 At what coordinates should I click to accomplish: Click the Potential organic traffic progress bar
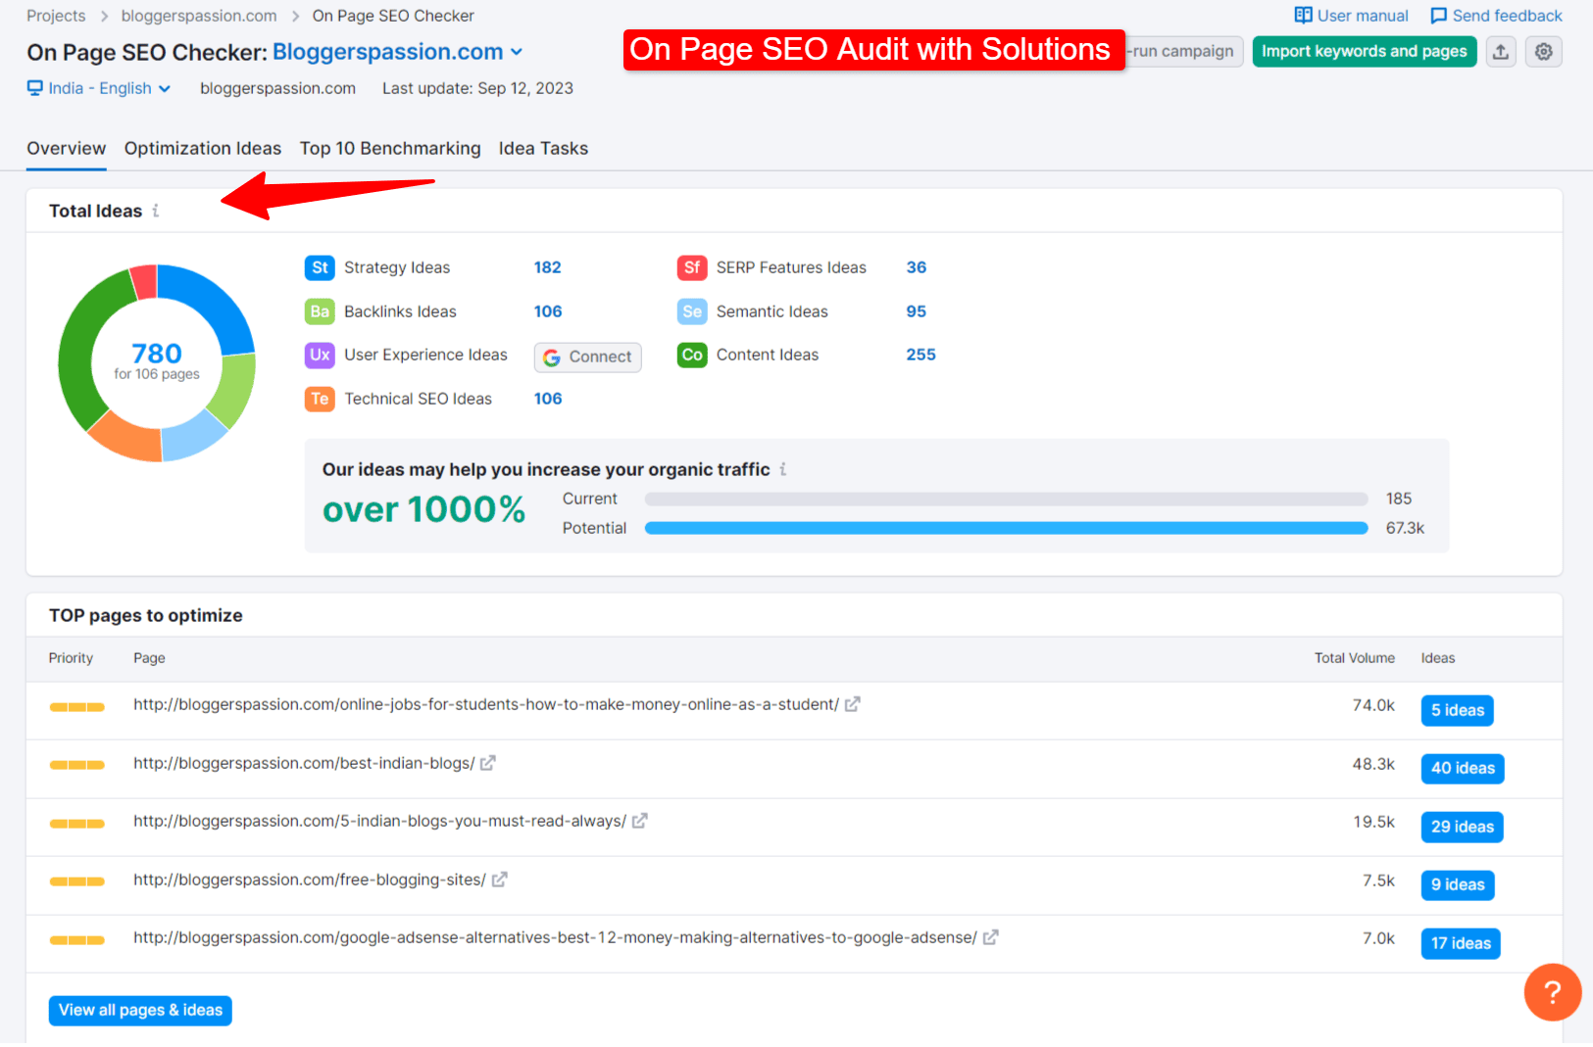[x=1005, y=528]
